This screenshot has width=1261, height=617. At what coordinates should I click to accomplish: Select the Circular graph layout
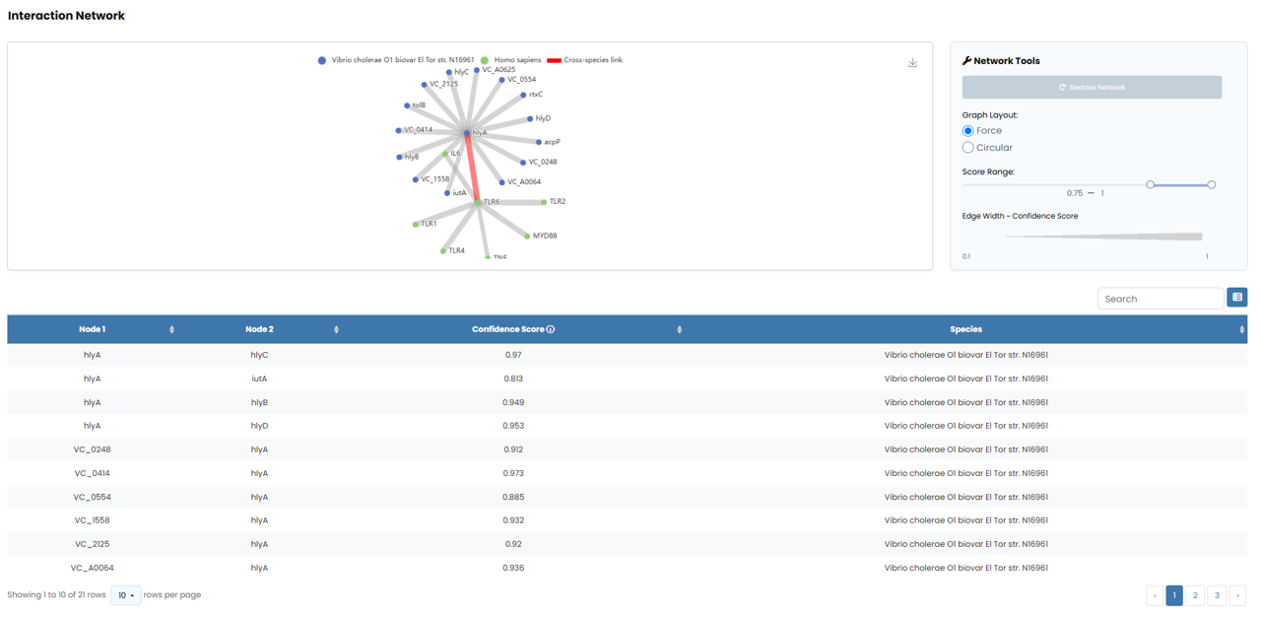968,148
